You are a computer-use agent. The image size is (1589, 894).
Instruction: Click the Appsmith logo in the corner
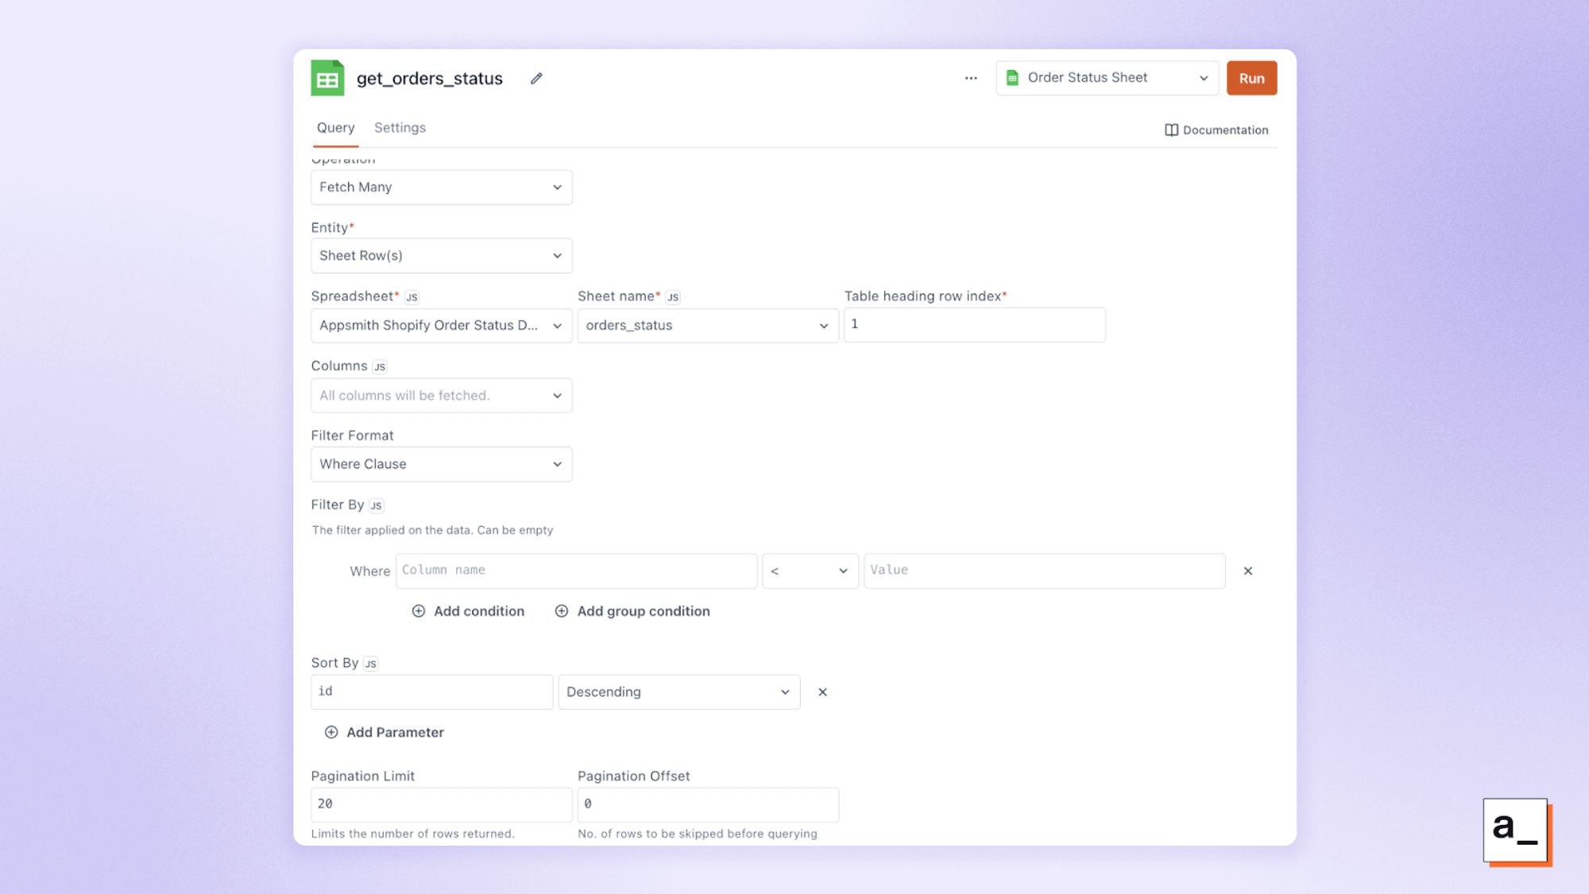tap(1517, 831)
